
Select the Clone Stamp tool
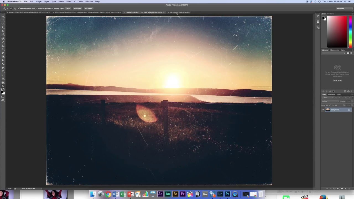tap(2, 46)
